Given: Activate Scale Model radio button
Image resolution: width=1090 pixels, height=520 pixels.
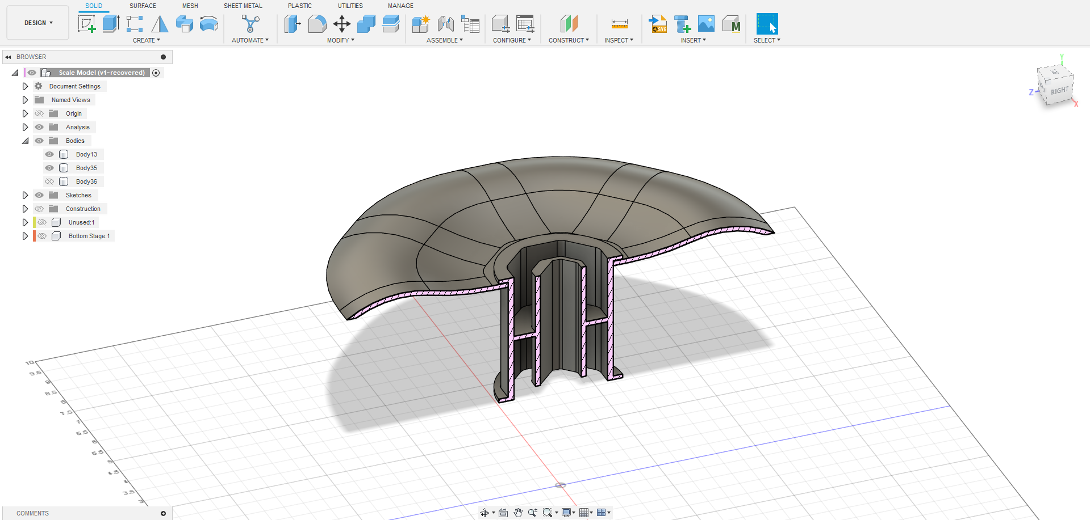Looking at the screenshot, I should point(156,73).
